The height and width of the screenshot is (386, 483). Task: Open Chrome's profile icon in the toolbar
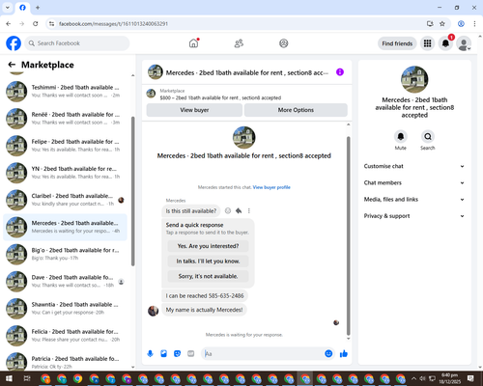click(461, 24)
